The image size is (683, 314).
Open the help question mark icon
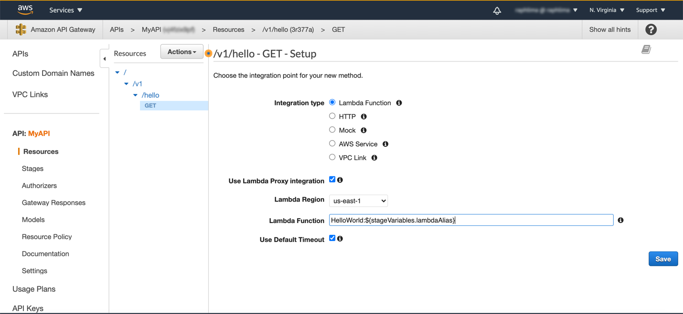(651, 30)
